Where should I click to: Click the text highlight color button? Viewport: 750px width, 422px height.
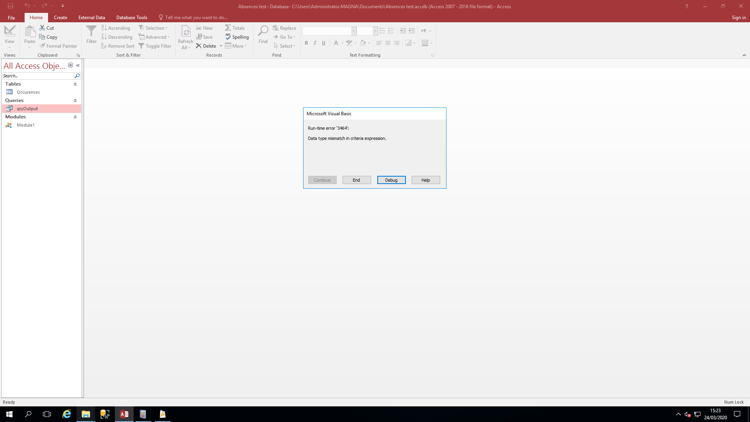click(x=349, y=43)
